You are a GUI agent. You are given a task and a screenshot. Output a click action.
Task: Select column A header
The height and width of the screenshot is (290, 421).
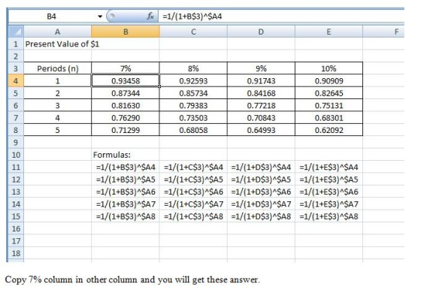pos(57,32)
